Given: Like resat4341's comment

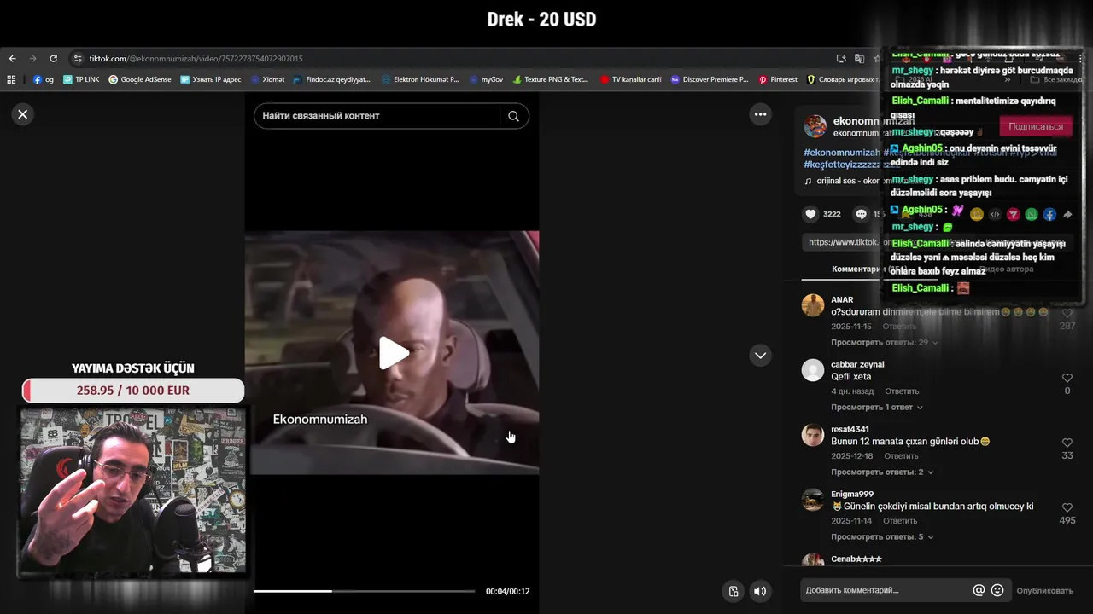Looking at the screenshot, I should click(1067, 443).
